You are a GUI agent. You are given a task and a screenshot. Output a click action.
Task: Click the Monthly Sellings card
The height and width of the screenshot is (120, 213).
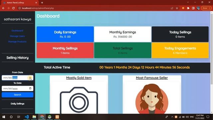[65, 50]
